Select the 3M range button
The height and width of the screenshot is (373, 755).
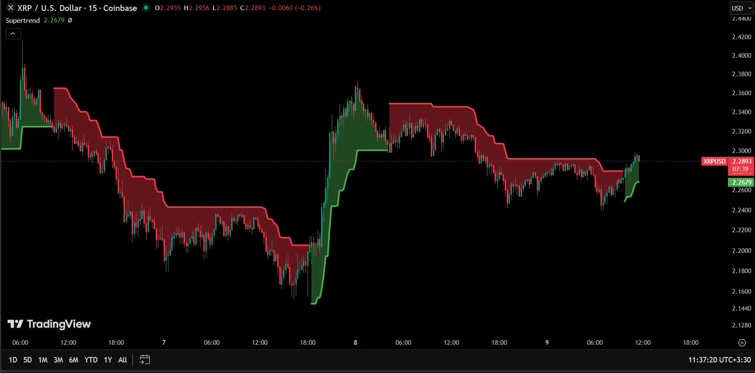coord(58,360)
